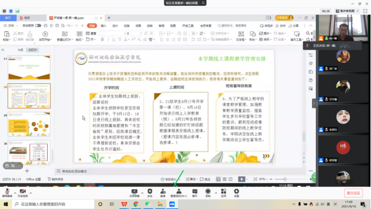Open meeting Settings gear icon

point(236,193)
